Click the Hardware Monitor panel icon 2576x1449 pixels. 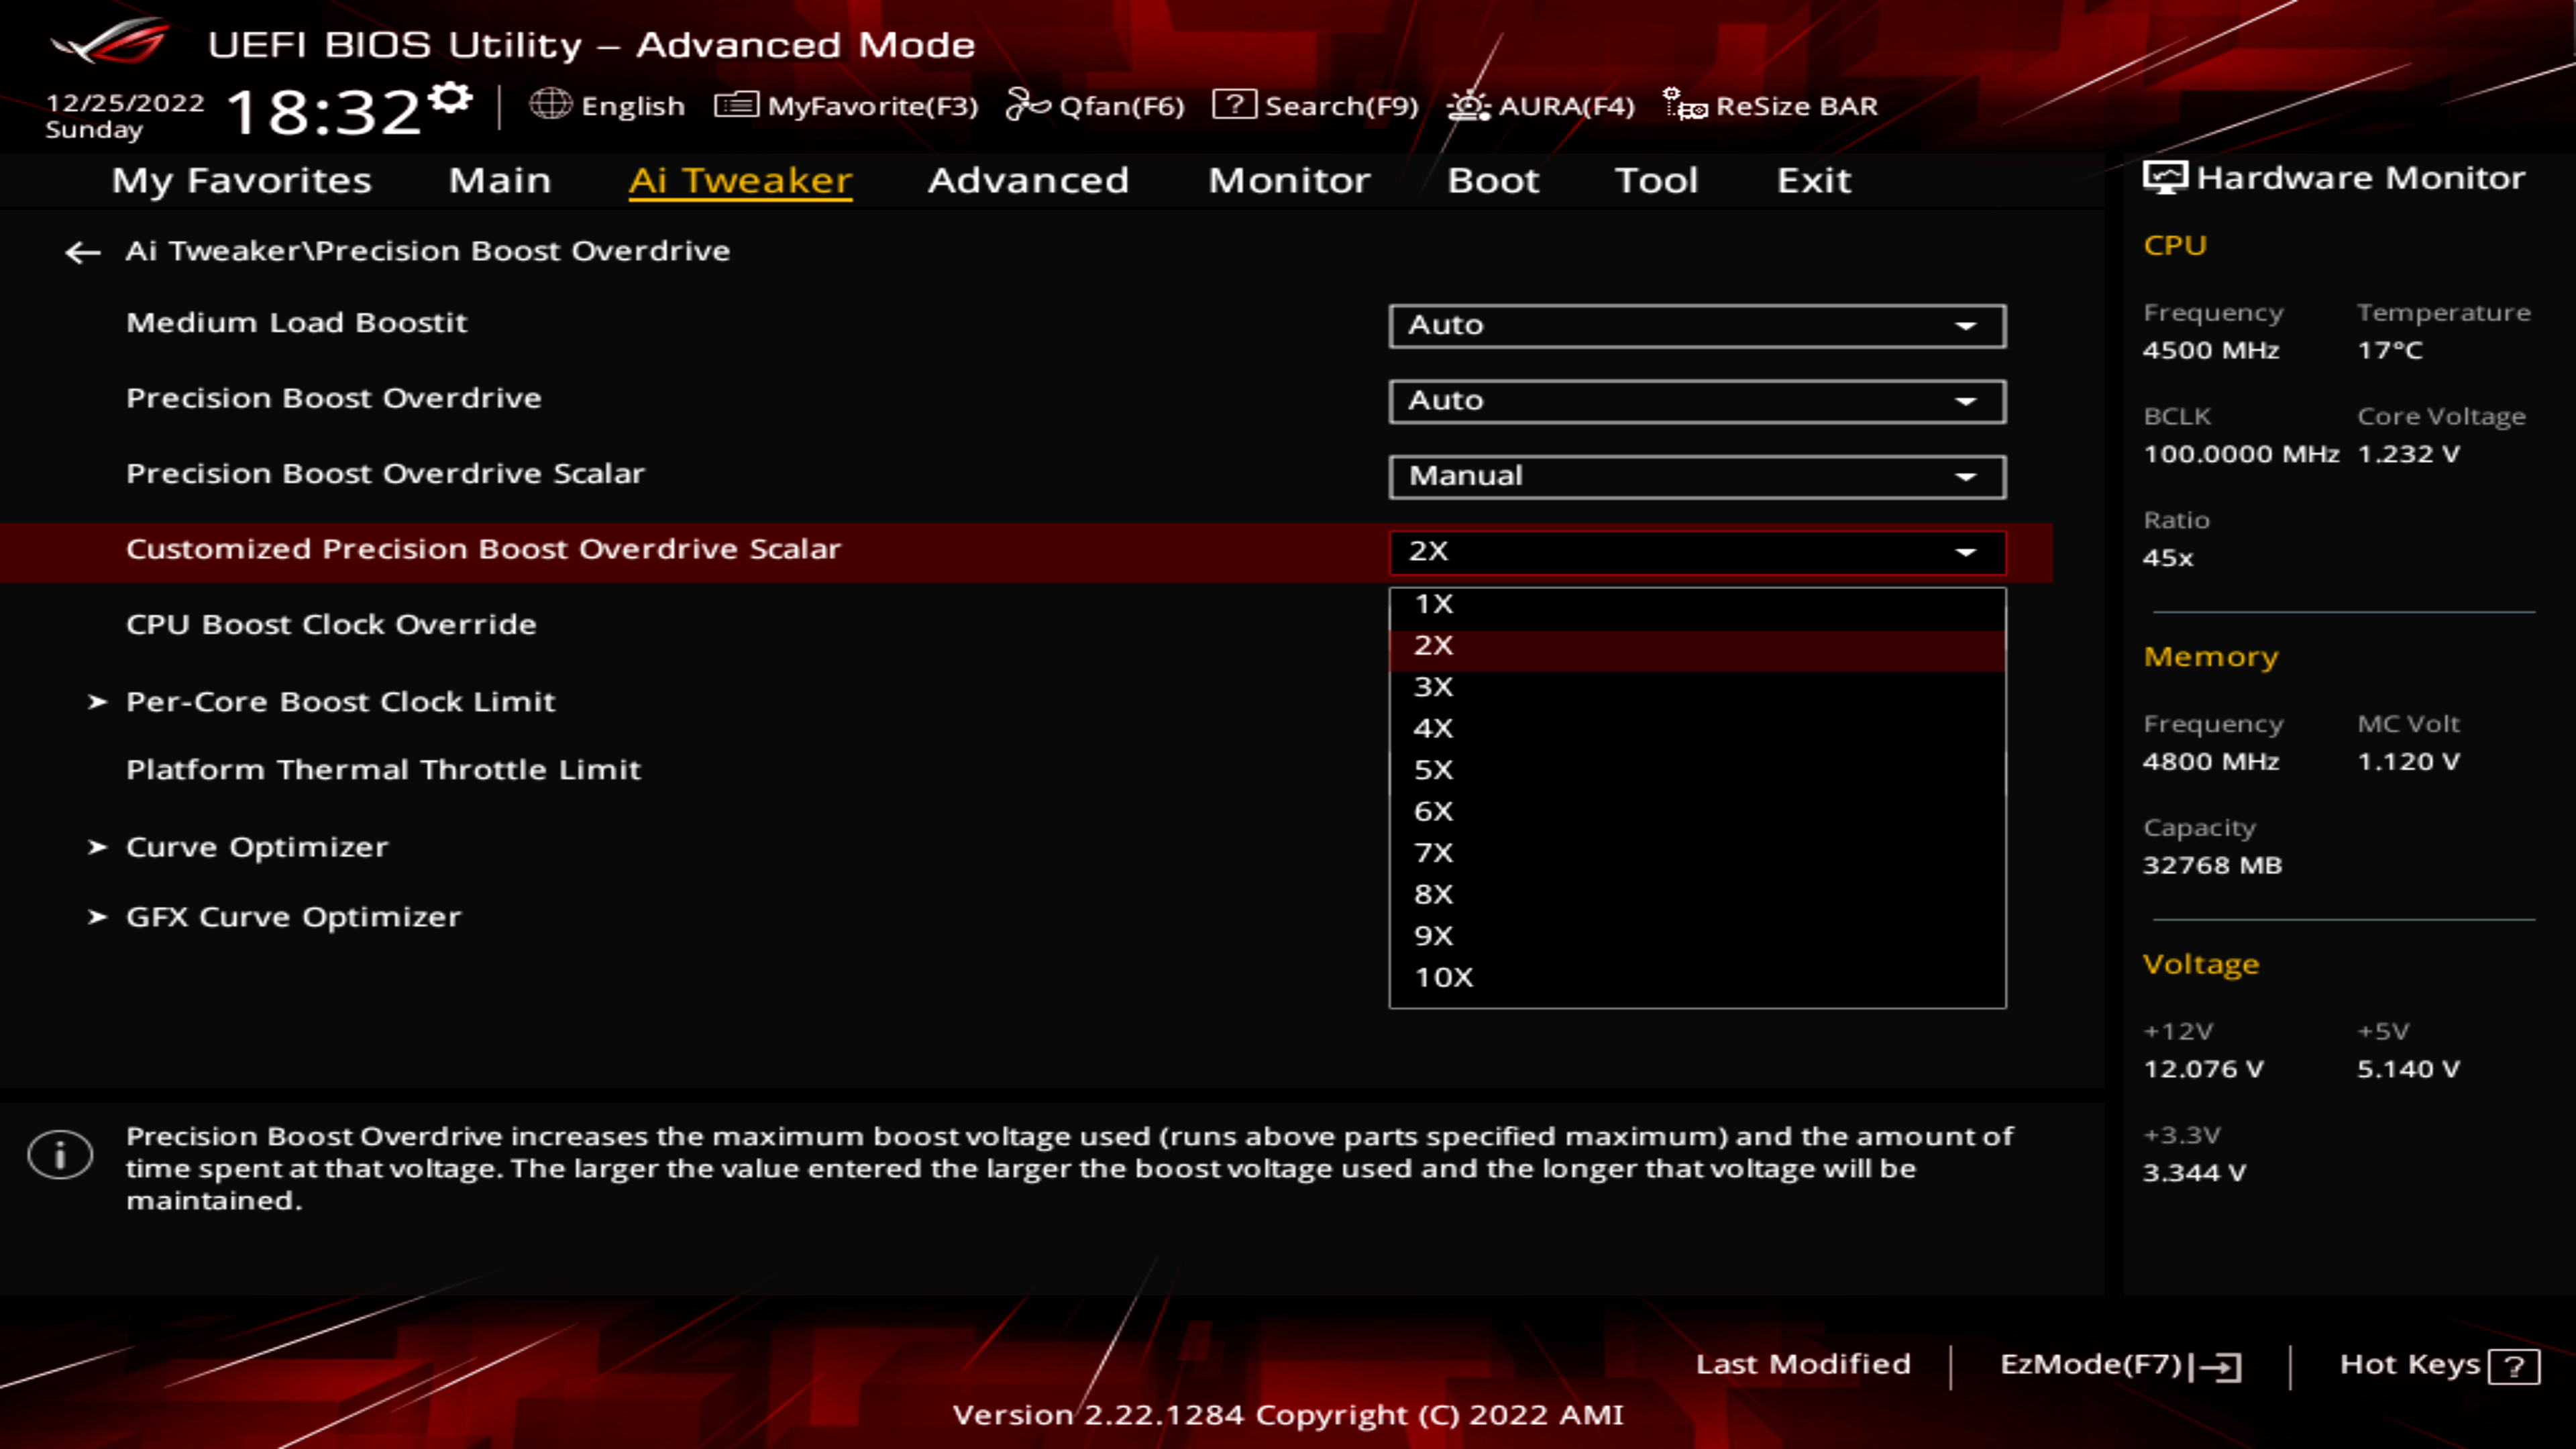tap(2165, 176)
